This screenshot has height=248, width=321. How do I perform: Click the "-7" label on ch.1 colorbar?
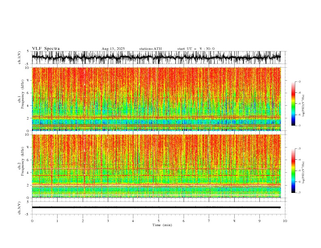[x=299, y=126]
